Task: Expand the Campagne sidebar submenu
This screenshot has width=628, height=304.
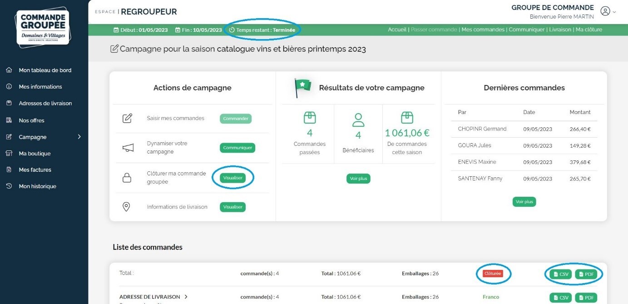Action: [x=79, y=137]
